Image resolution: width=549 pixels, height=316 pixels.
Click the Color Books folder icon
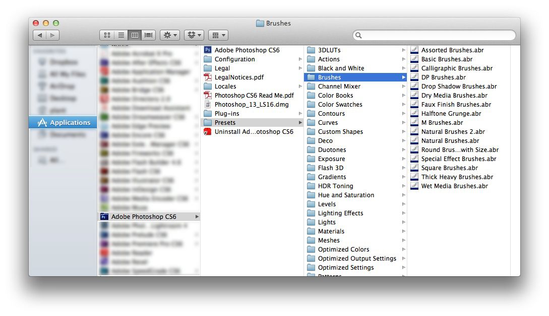point(311,96)
